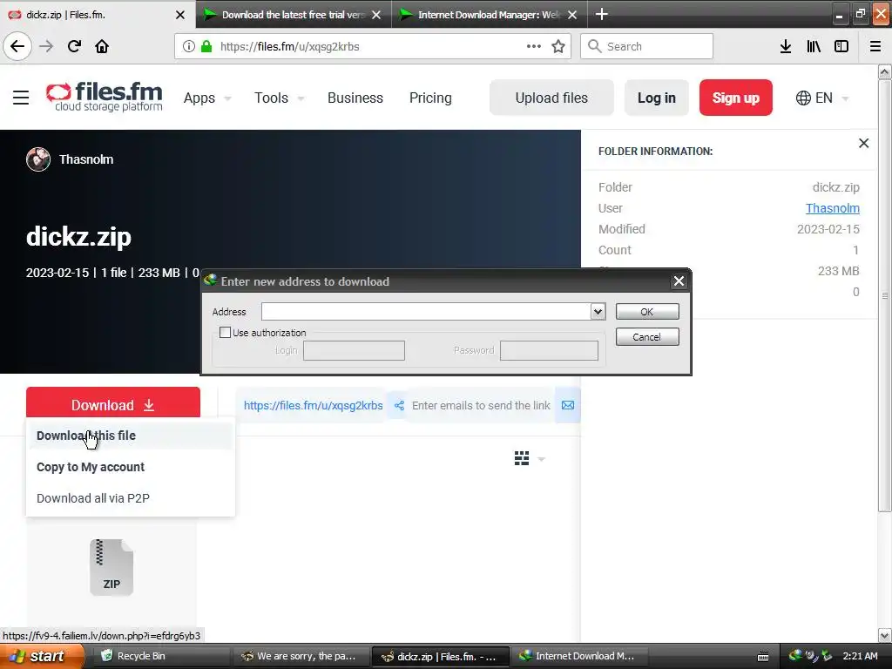
Task: Open the Thasnolm user link in Folder Information
Action: 832,208
